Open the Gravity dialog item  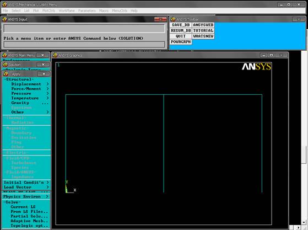[26, 103]
